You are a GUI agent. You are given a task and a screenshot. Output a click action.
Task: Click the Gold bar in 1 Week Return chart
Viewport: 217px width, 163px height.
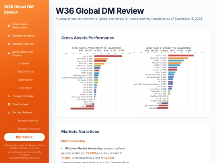point(108,56)
